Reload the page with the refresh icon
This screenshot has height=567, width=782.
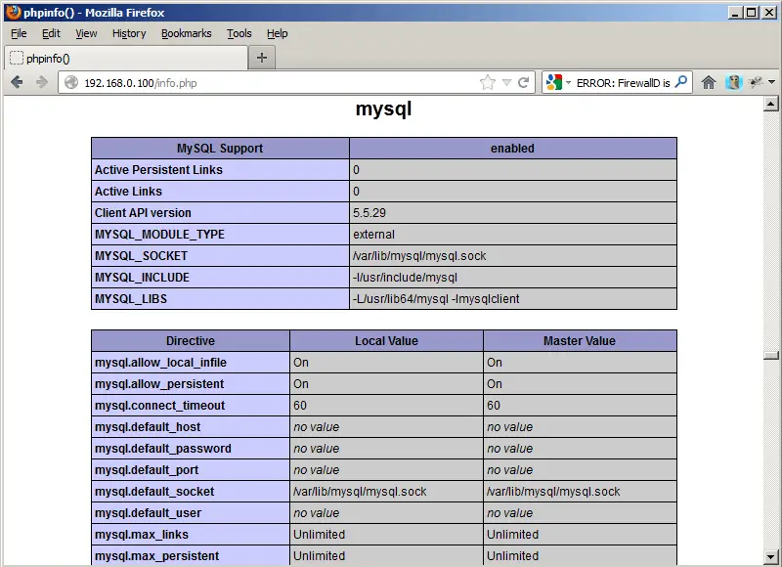pos(524,83)
